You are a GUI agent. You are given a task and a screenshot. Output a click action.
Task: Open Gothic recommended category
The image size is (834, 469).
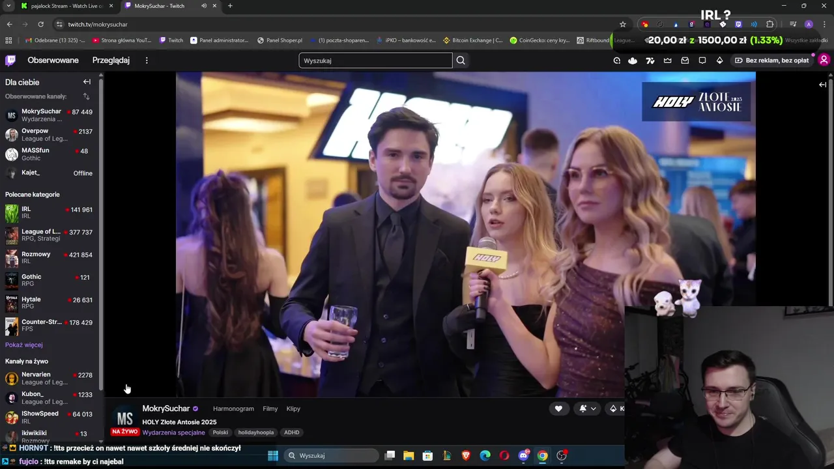coord(49,280)
